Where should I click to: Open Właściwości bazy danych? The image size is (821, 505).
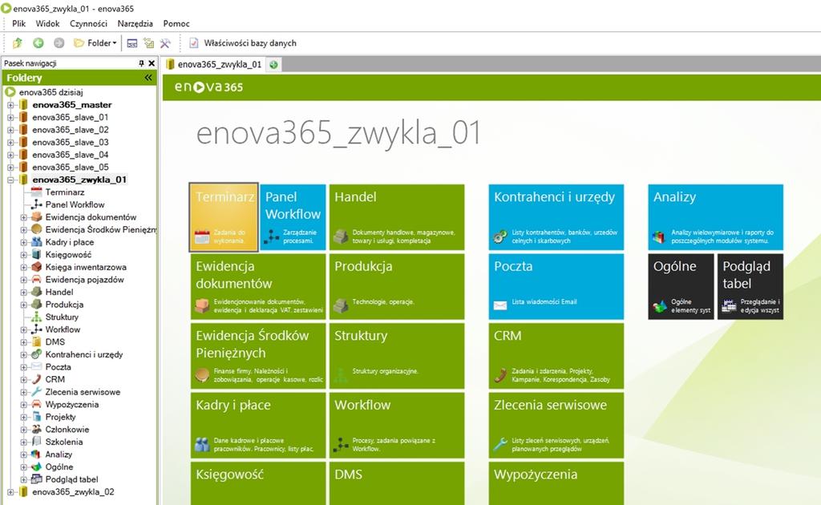(x=243, y=43)
